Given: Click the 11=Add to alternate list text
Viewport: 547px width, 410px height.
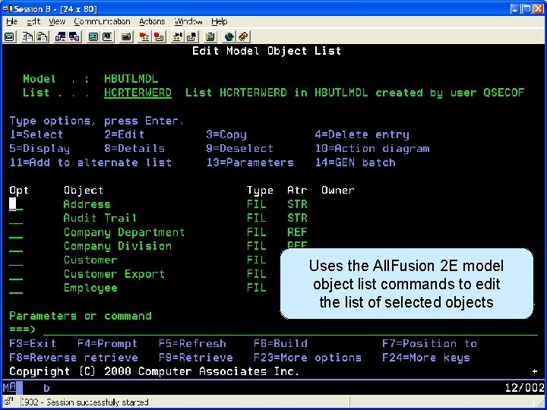Looking at the screenshot, I should point(90,162).
